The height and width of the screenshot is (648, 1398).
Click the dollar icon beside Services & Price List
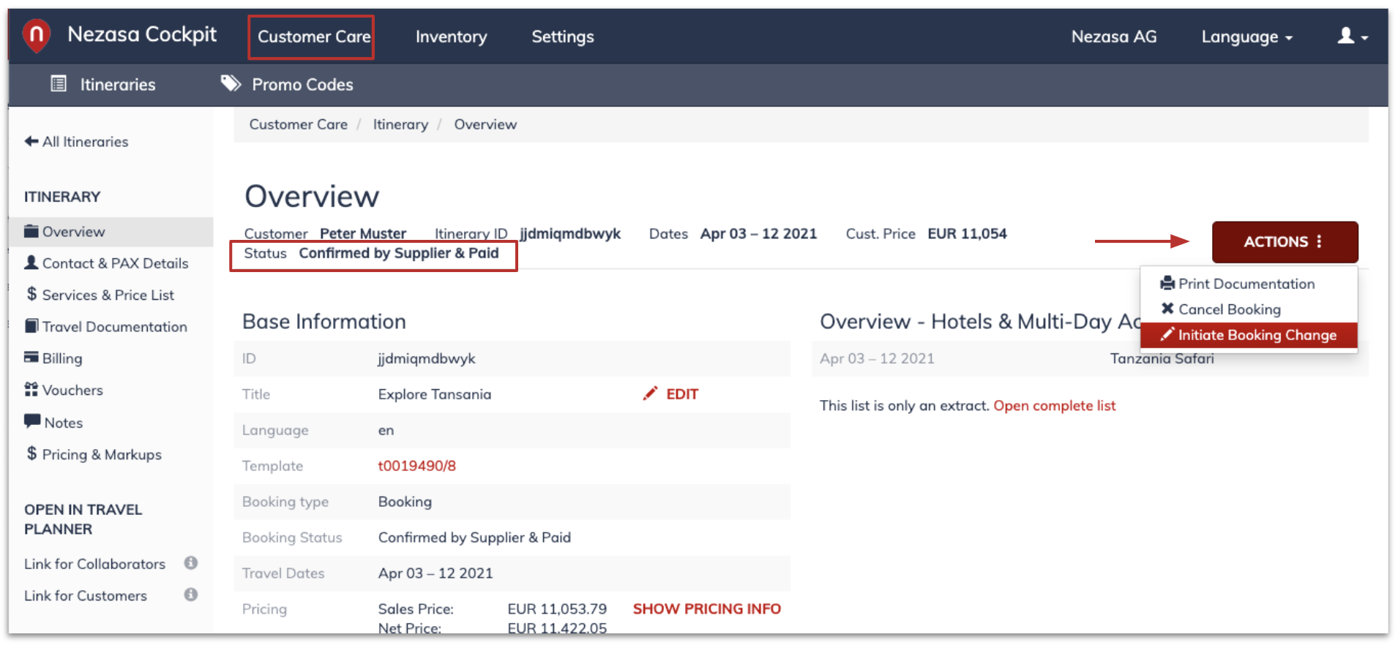pos(31,294)
